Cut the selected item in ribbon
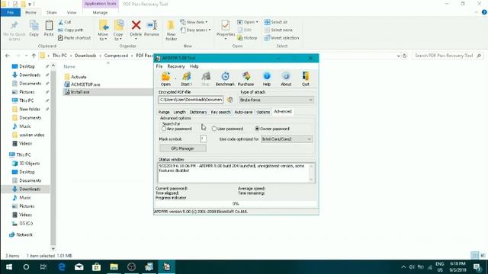This screenshot has height=274, width=488. (65, 22)
